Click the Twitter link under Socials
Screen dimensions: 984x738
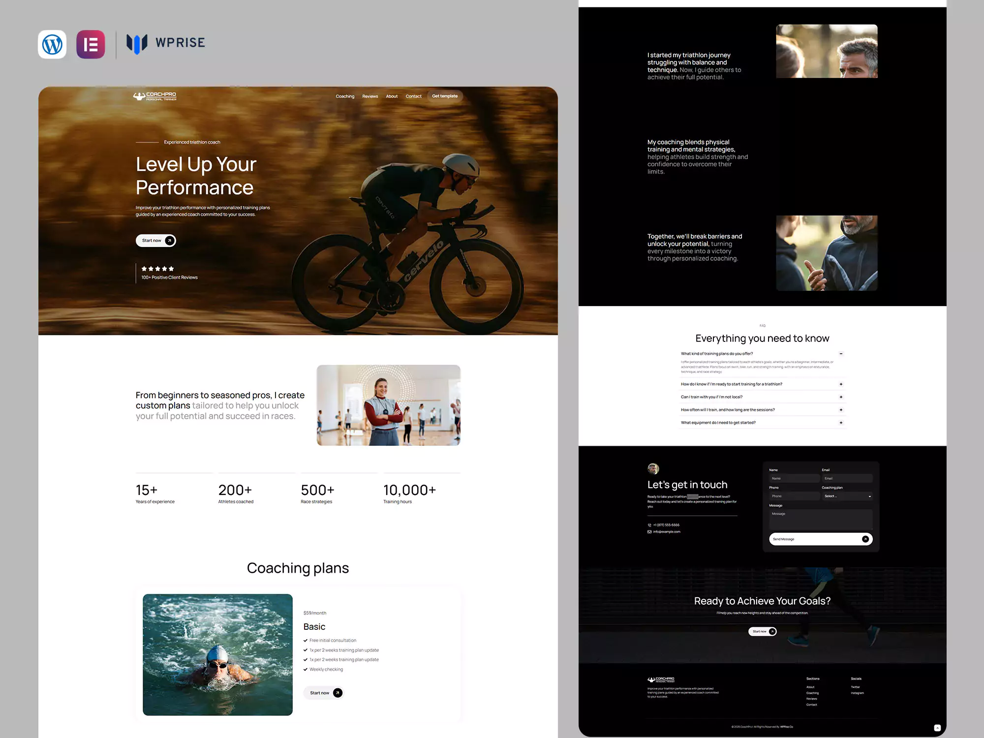tap(856, 686)
